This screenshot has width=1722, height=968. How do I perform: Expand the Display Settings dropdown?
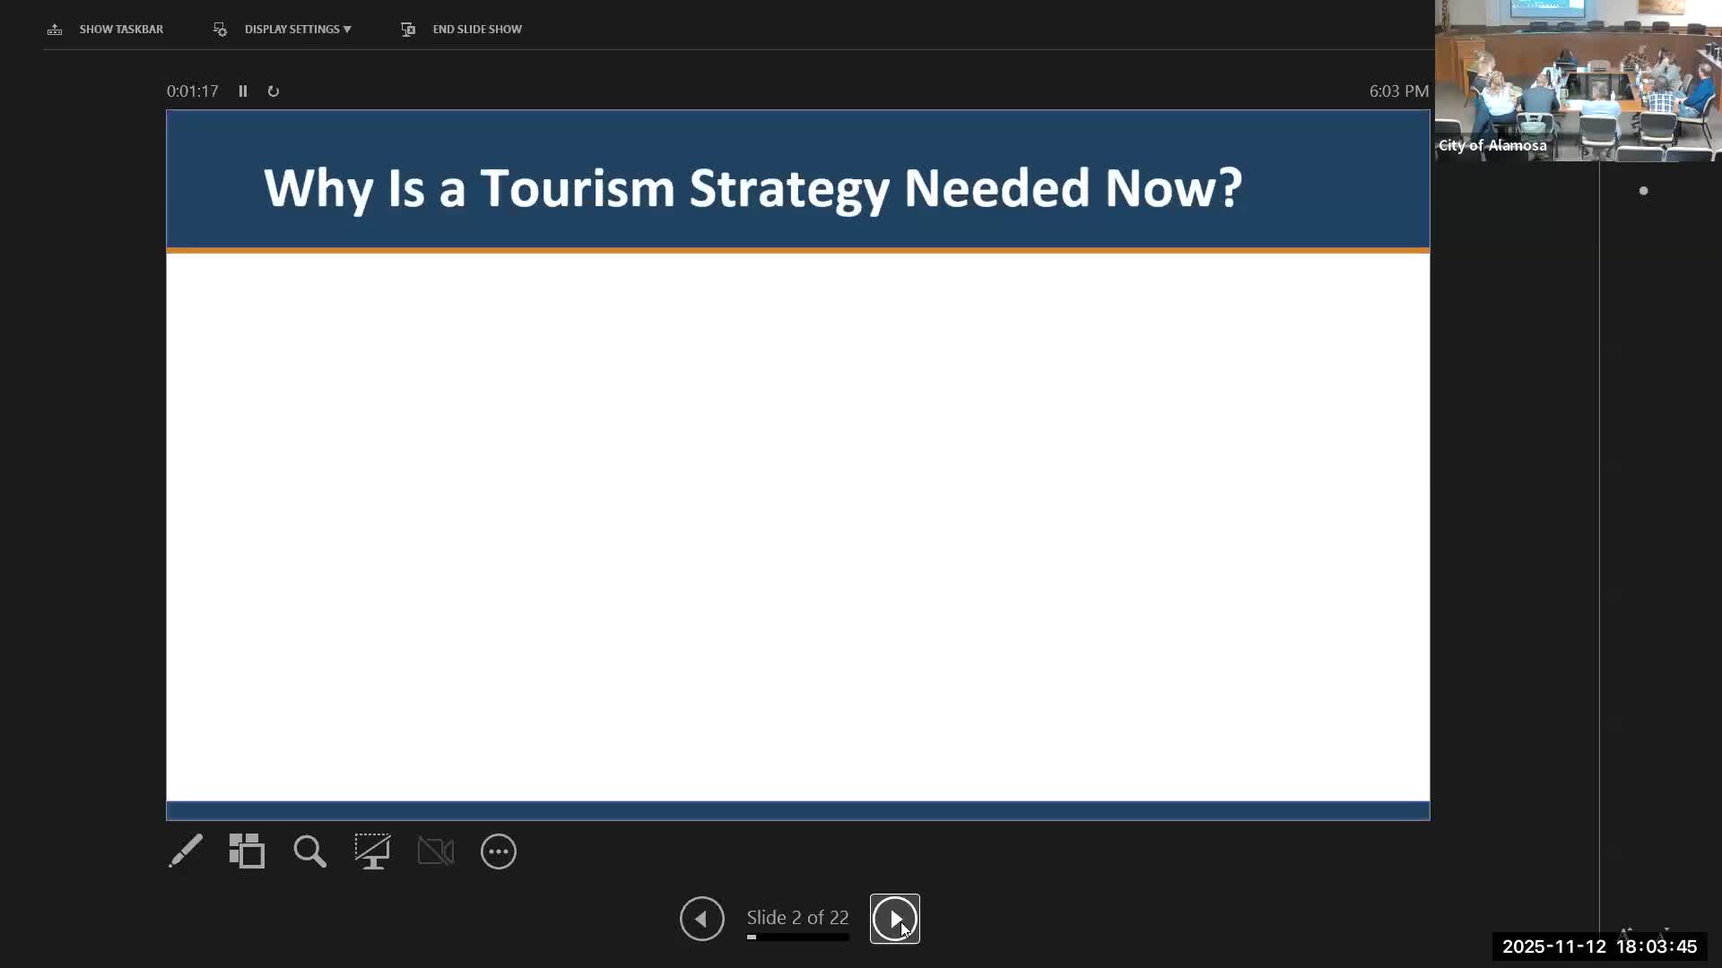click(297, 30)
